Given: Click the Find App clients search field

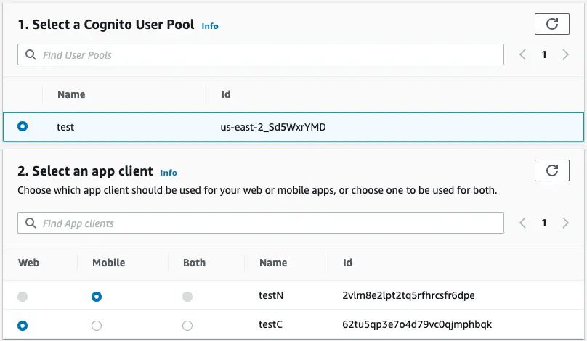Looking at the screenshot, I should pyautogui.click(x=269, y=223).
